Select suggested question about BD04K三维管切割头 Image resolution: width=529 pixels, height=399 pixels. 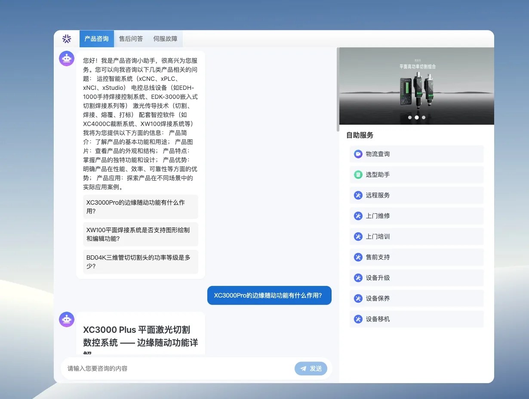[x=141, y=262]
